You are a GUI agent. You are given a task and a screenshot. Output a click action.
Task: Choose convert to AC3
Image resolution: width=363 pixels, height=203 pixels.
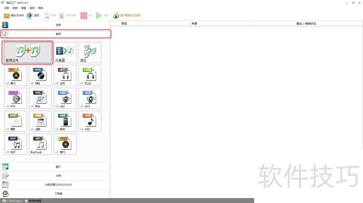click(x=90, y=98)
